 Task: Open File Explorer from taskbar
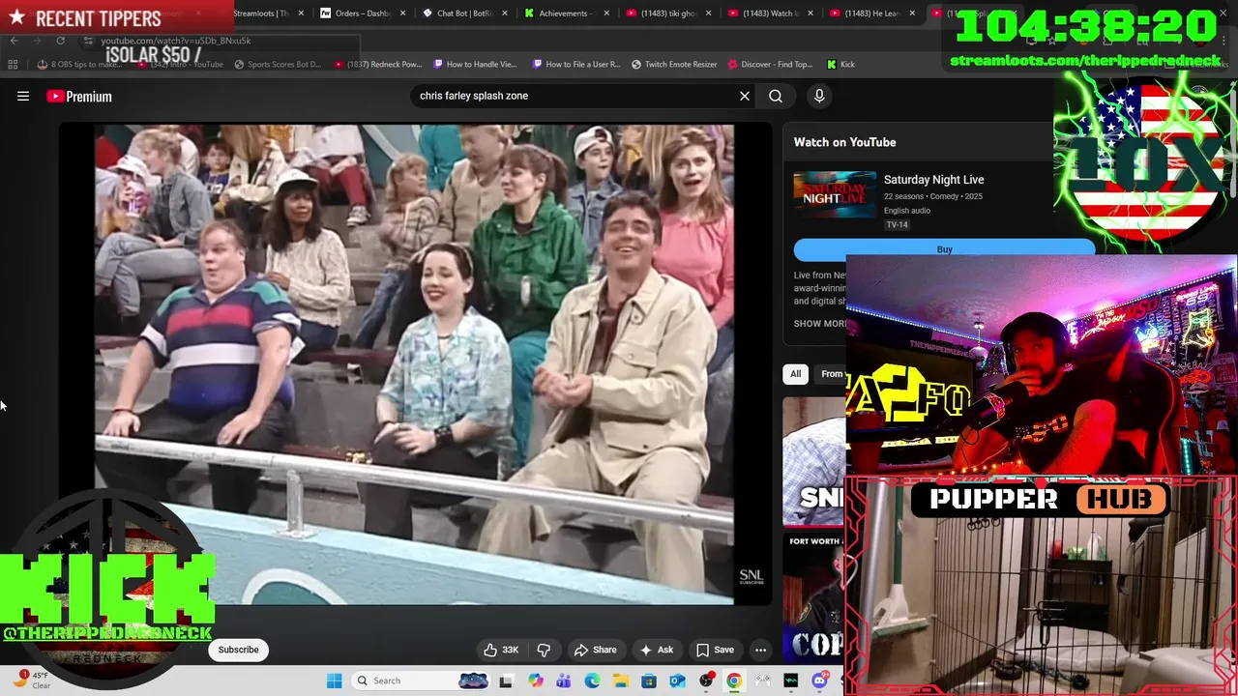click(x=621, y=681)
